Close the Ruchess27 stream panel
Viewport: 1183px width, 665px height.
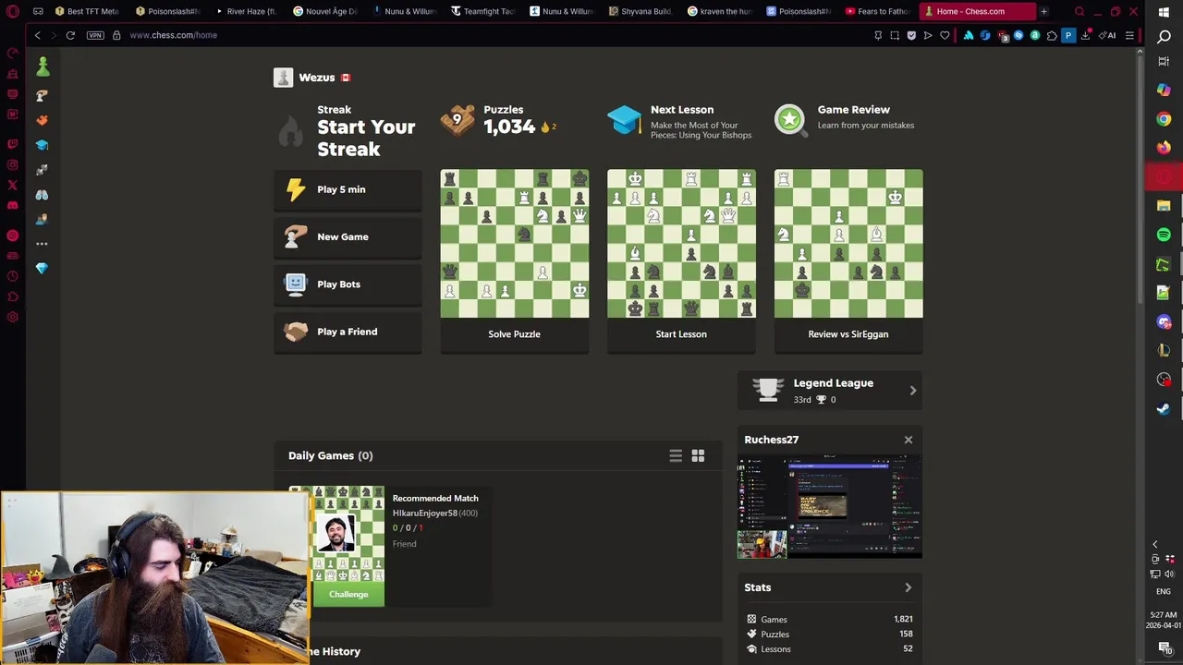pyautogui.click(x=908, y=440)
